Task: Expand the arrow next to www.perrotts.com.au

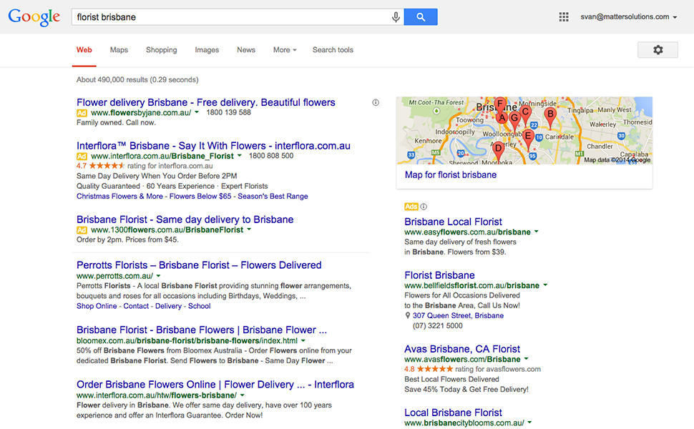Action: 159,276
